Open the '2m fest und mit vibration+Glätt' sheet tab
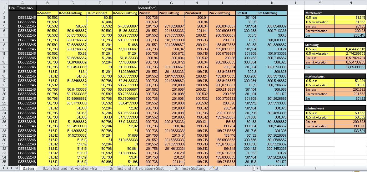 [x=137, y=168]
